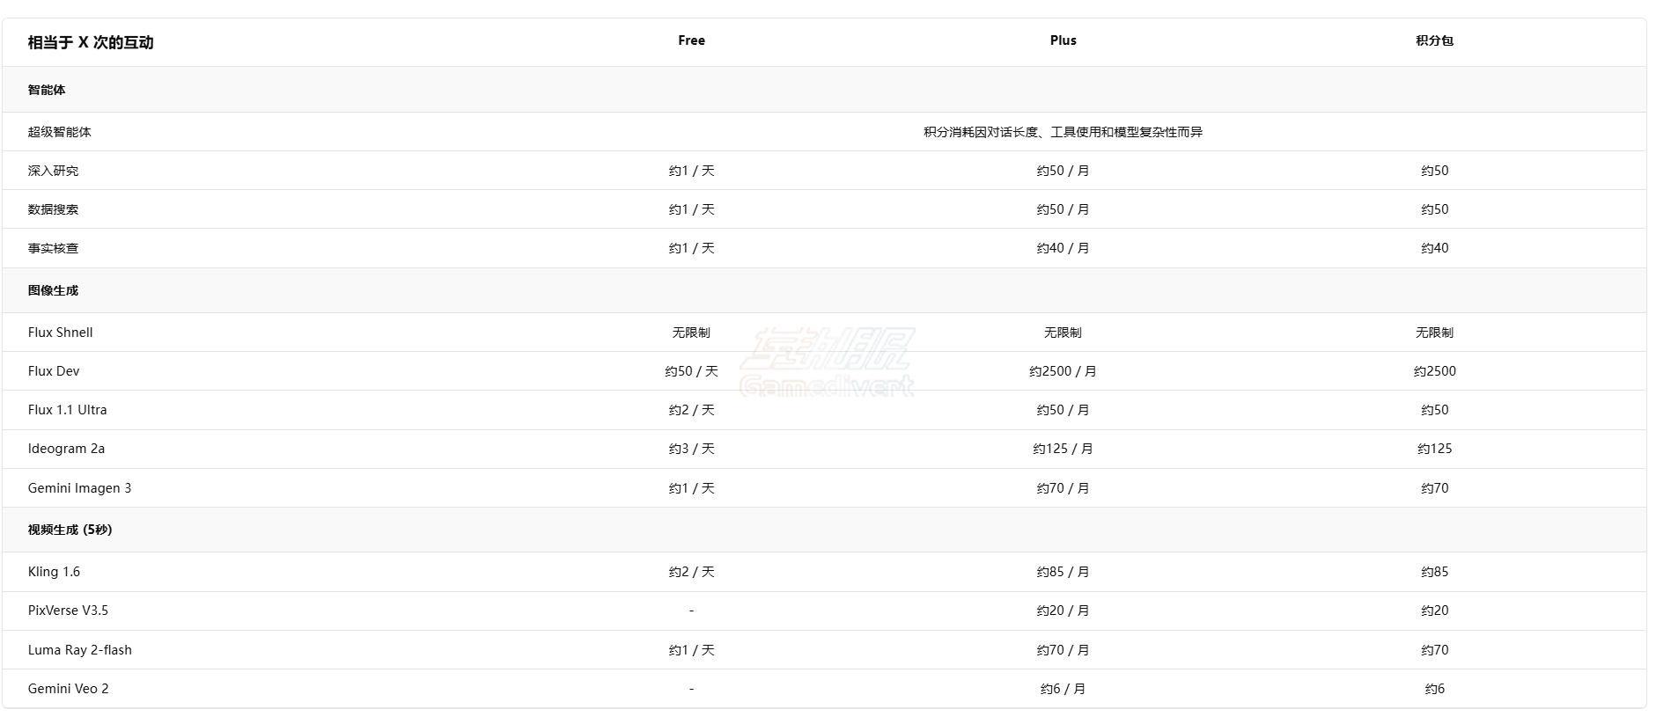
Task: Click the Free column dash for PixVerse V3.5
Action: pos(691,611)
